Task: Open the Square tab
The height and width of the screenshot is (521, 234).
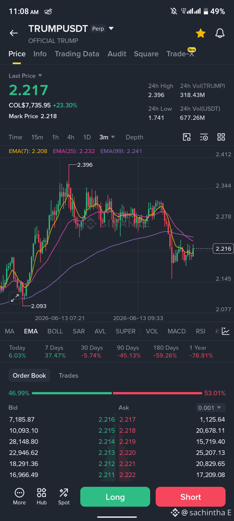Action: (146, 54)
